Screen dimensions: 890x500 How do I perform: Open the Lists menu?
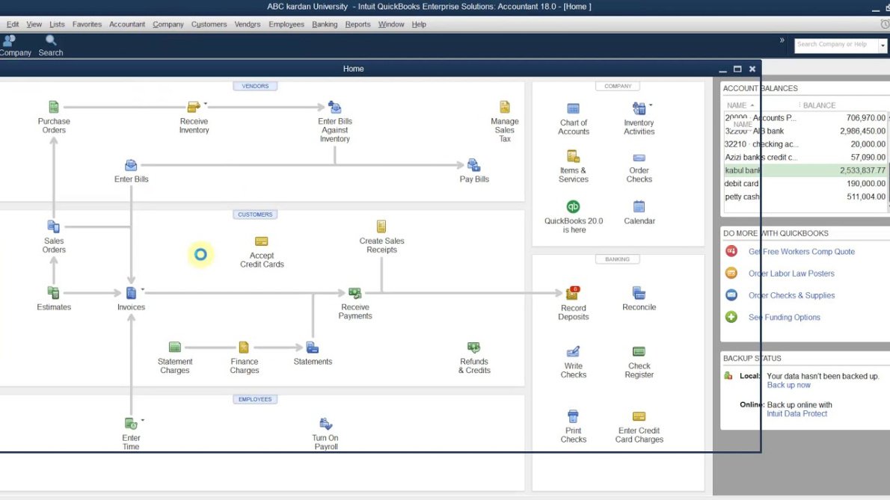[x=57, y=25]
